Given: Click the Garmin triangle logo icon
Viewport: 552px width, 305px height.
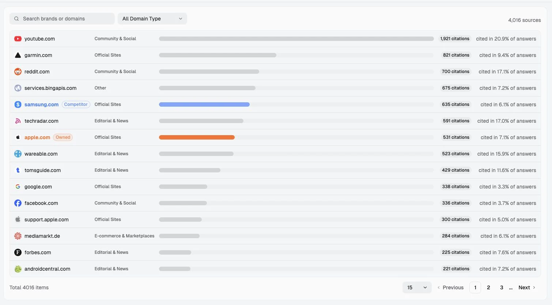Looking at the screenshot, I should click(18, 55).
